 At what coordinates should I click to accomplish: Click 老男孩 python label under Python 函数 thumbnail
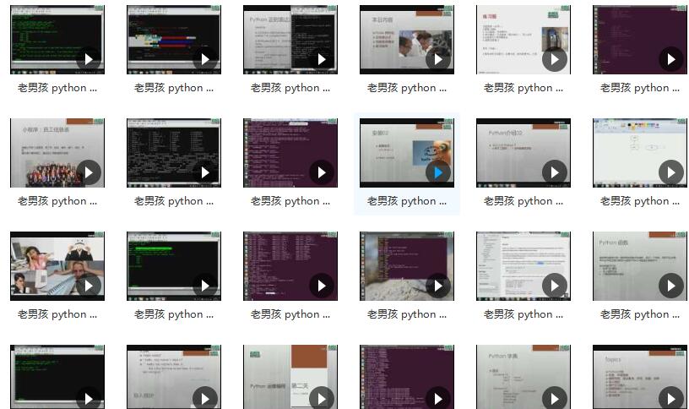point(640,314)
